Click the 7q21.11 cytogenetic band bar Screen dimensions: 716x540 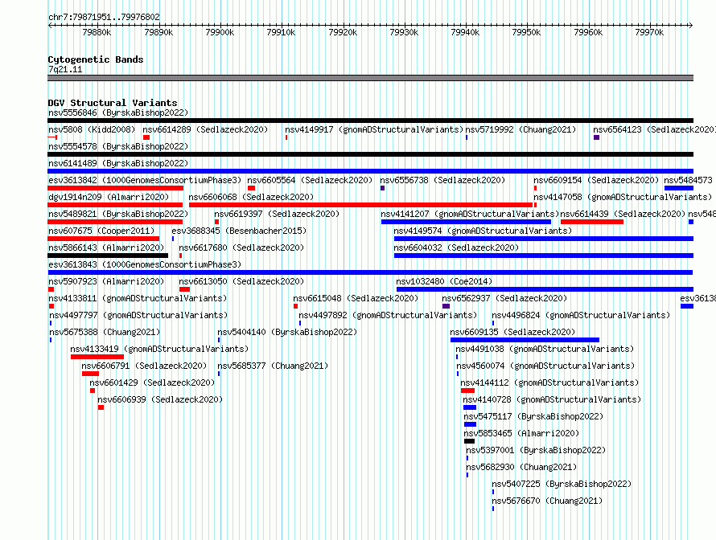pyautogui.click(x=370, y=78)
